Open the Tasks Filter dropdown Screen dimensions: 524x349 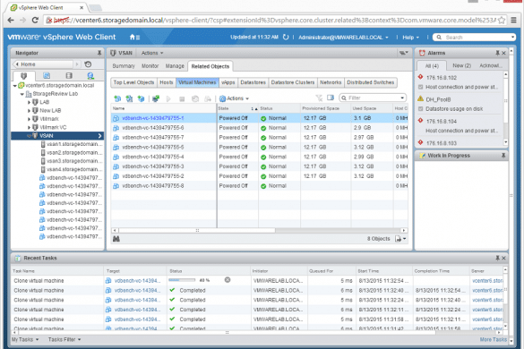coord(64,339)
